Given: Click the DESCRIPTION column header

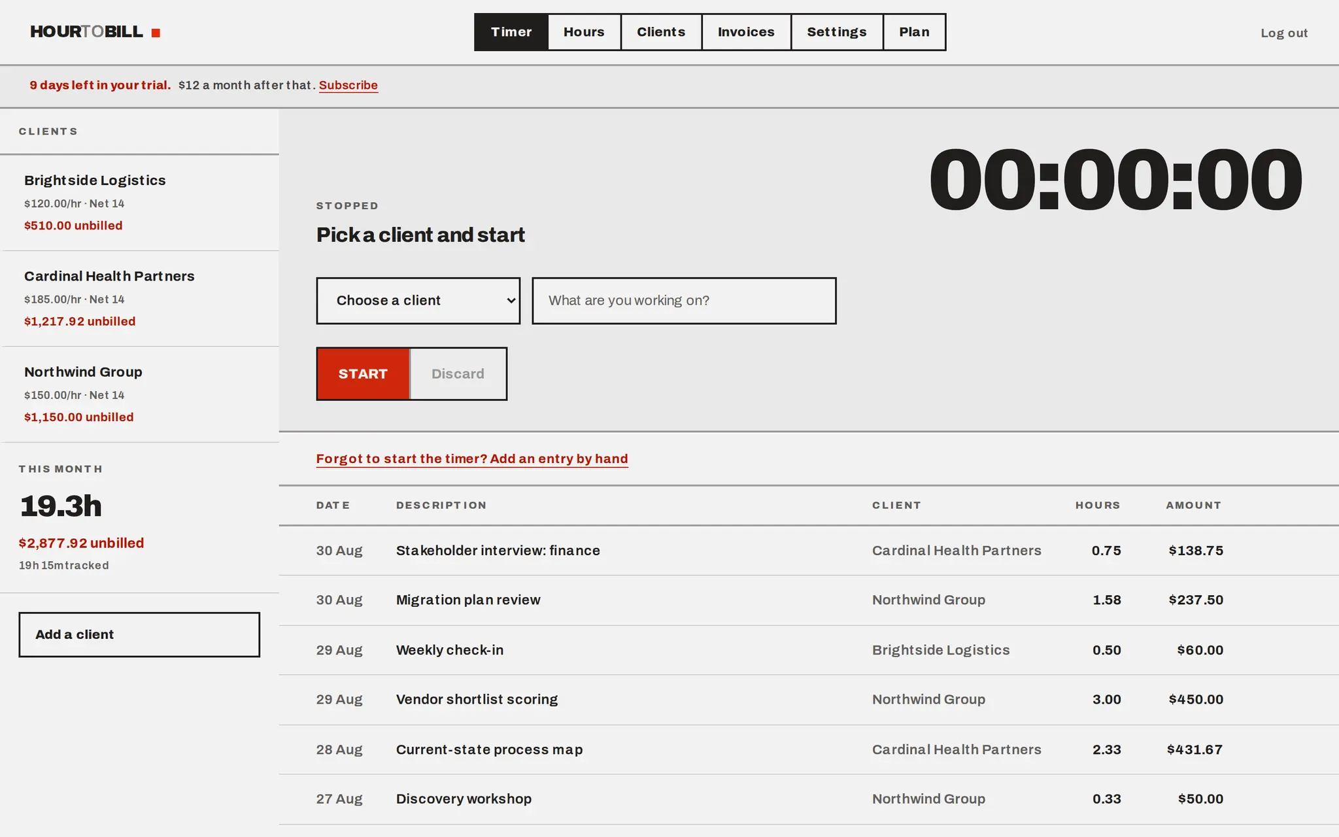Looking at the screenshot, I should point(441,505).
